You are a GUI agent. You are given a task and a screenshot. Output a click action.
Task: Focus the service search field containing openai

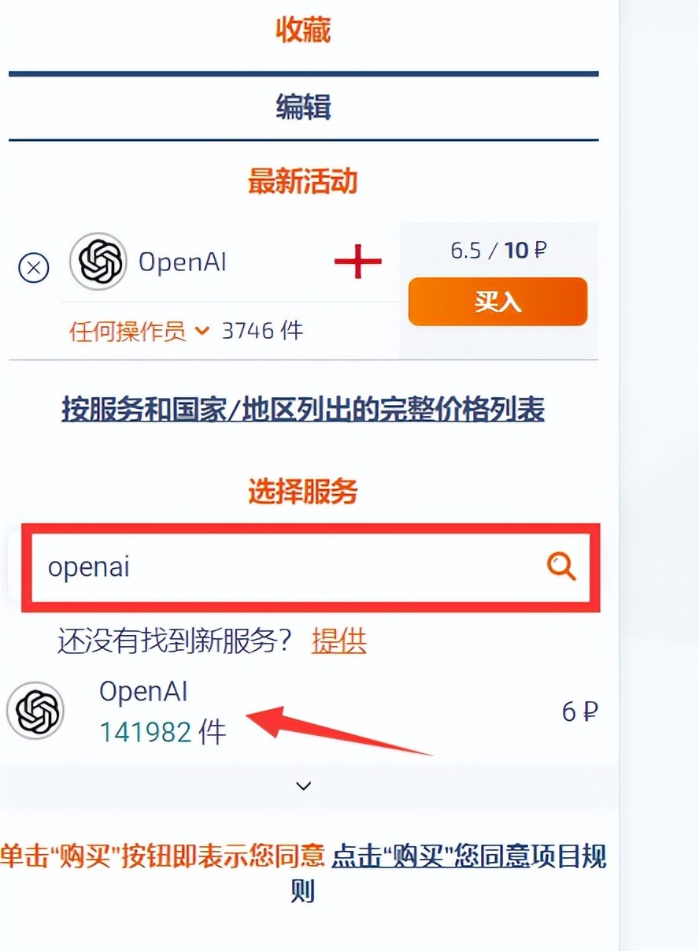coord(311,567)
